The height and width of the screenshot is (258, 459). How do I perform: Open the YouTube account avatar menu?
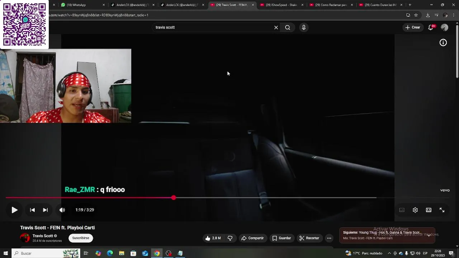tap(444, 28)
